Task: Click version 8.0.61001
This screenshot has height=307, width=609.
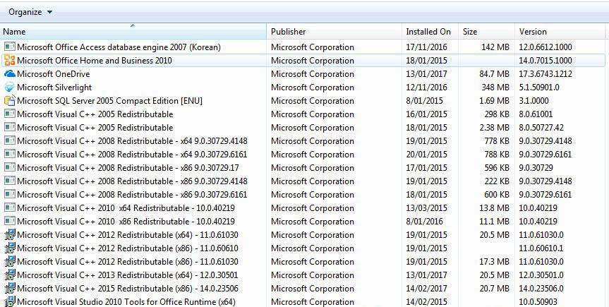Action: 536,114
